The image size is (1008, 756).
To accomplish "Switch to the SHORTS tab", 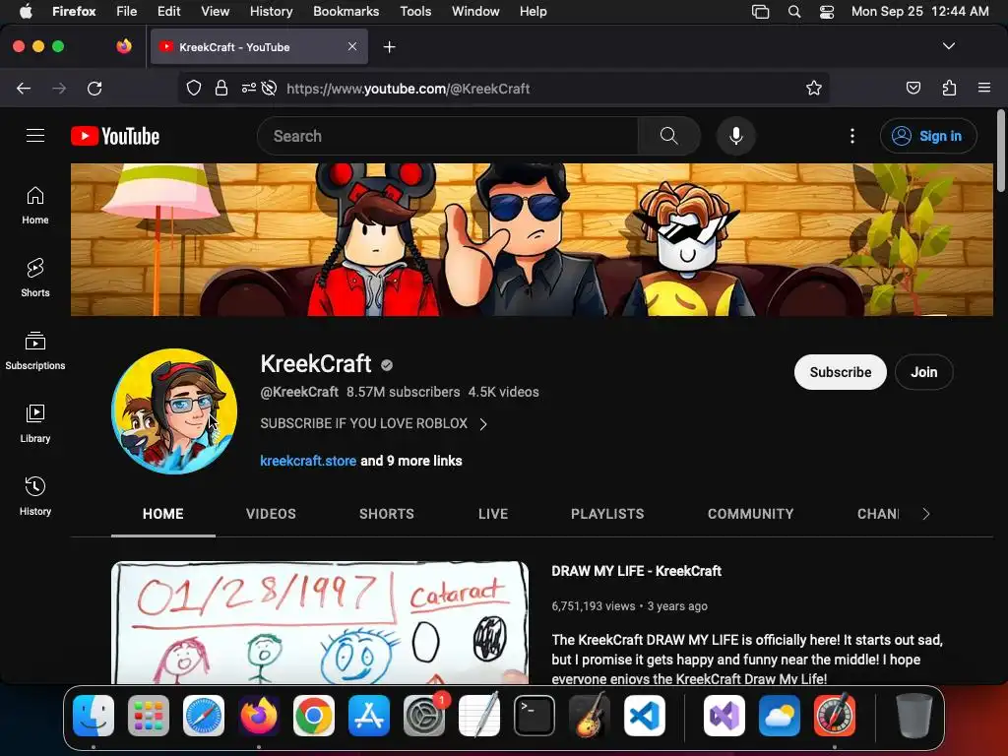I will pos(386,514).
